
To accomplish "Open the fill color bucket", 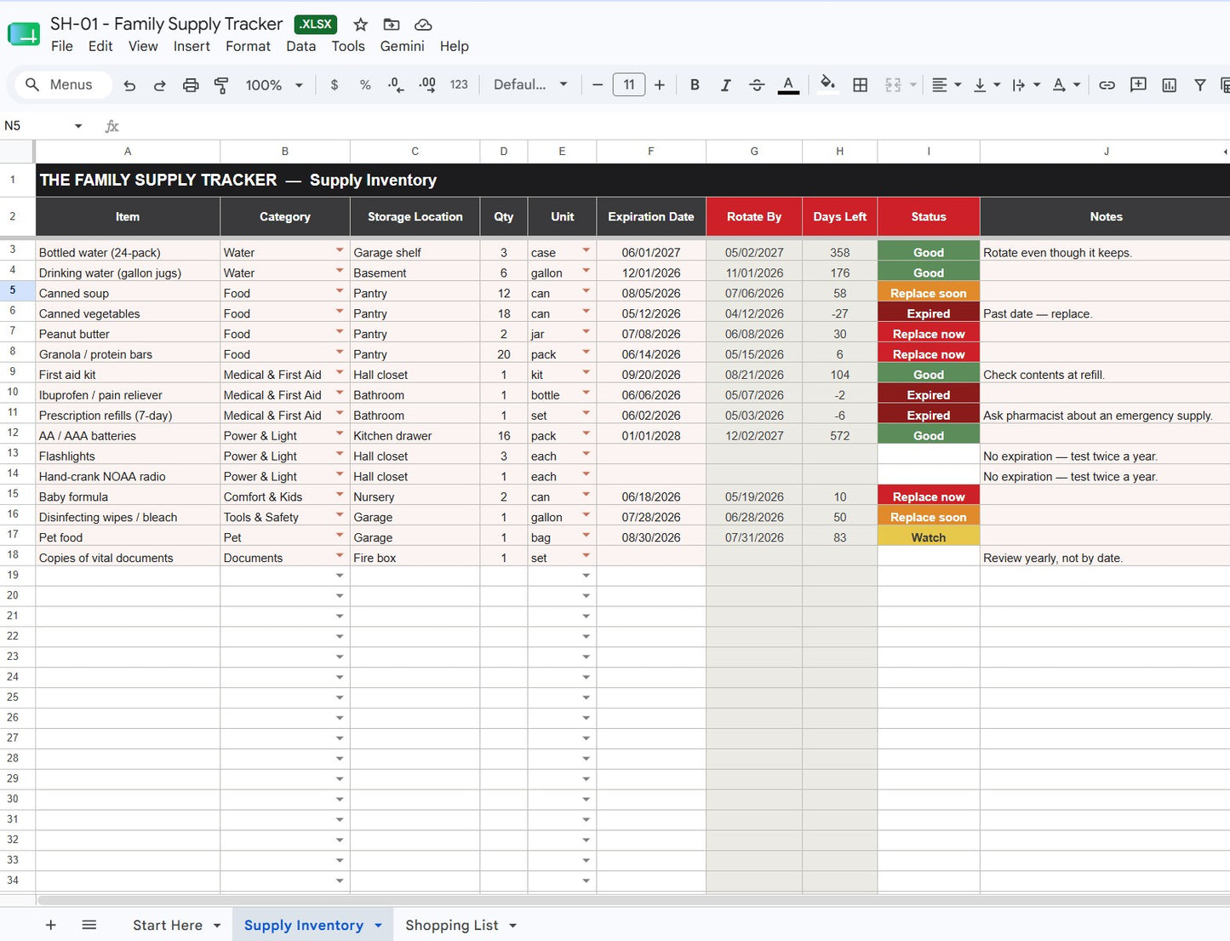I will coord(827,83).
